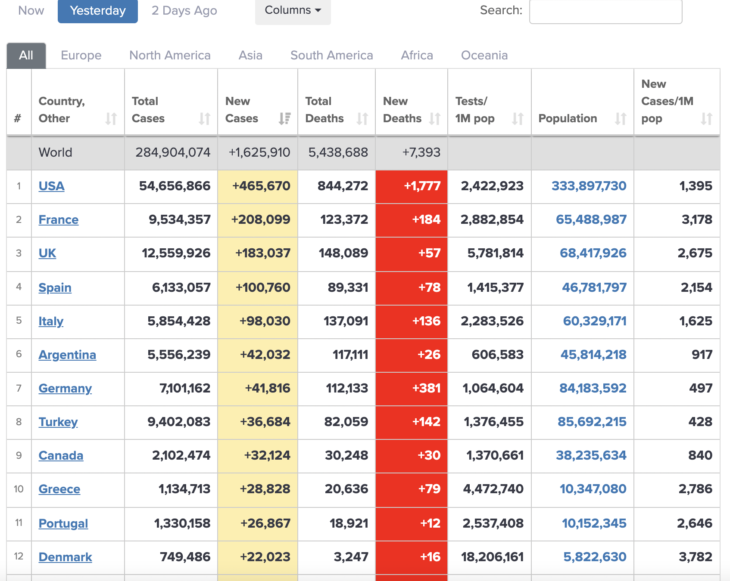Viewport: 730px width, 581px height.
Task: Sort by New Deaths column arrows
Action: coord(435,118)
